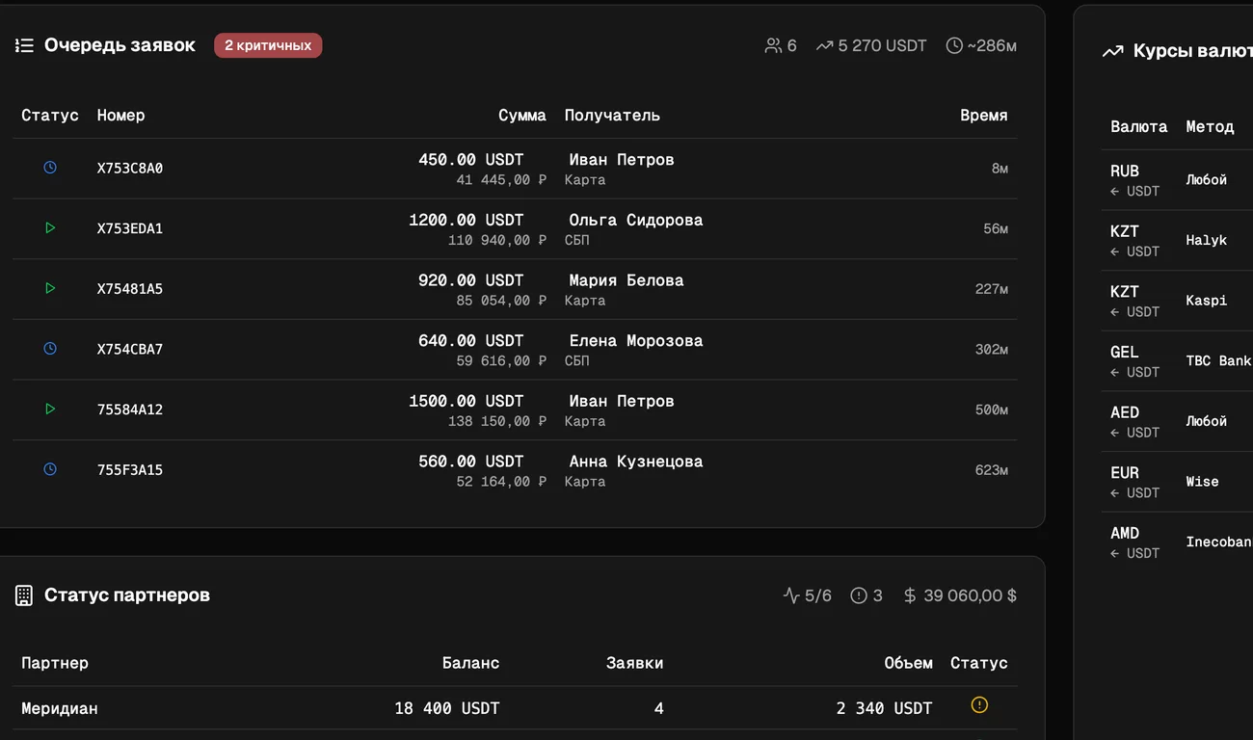This screenshot has height=740, width=1253.
Task: Click the clock status icon for 755F3A15
Action: [50, 469]
